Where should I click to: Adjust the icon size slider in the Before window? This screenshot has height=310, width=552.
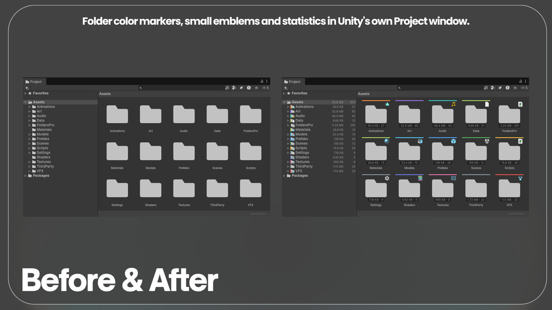pyautogui.click(x=258, y=214)
